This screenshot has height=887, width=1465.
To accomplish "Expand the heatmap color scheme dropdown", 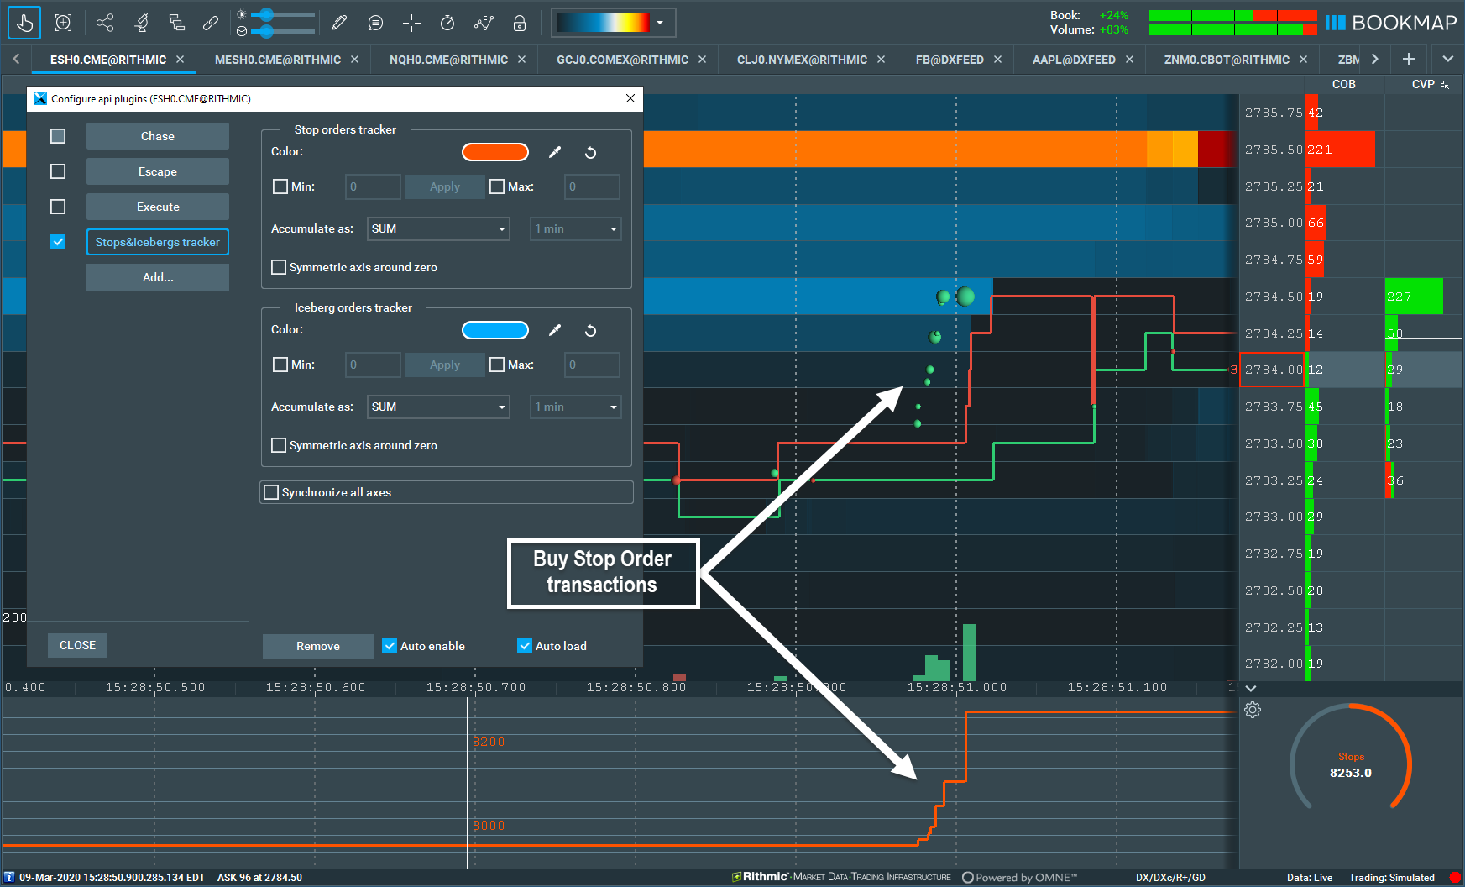I will click(x=660, y=23).
